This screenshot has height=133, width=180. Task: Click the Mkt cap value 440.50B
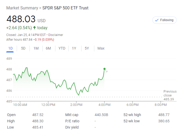[x=101, y=115]
